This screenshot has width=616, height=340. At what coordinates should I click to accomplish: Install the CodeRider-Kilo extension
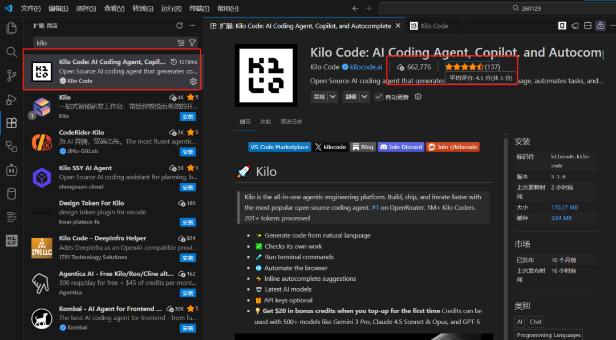pos(188,151)
